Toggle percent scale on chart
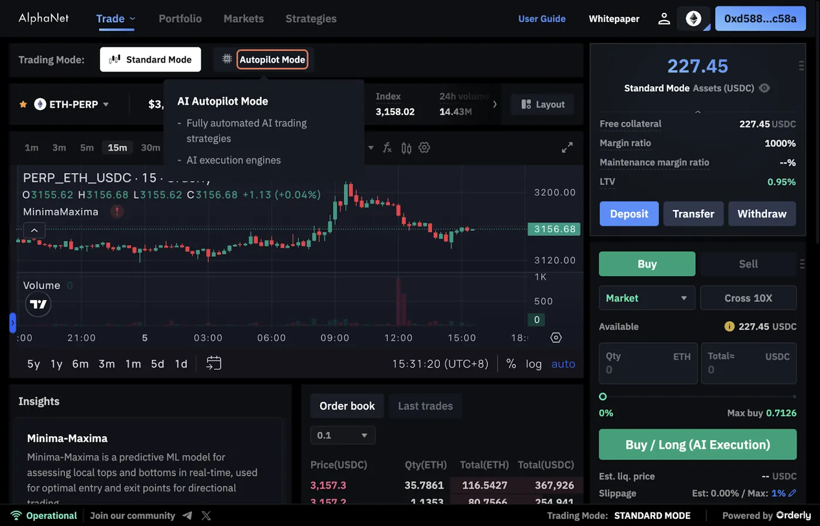This screenshot has height=526, width=820. pos(511,364)
